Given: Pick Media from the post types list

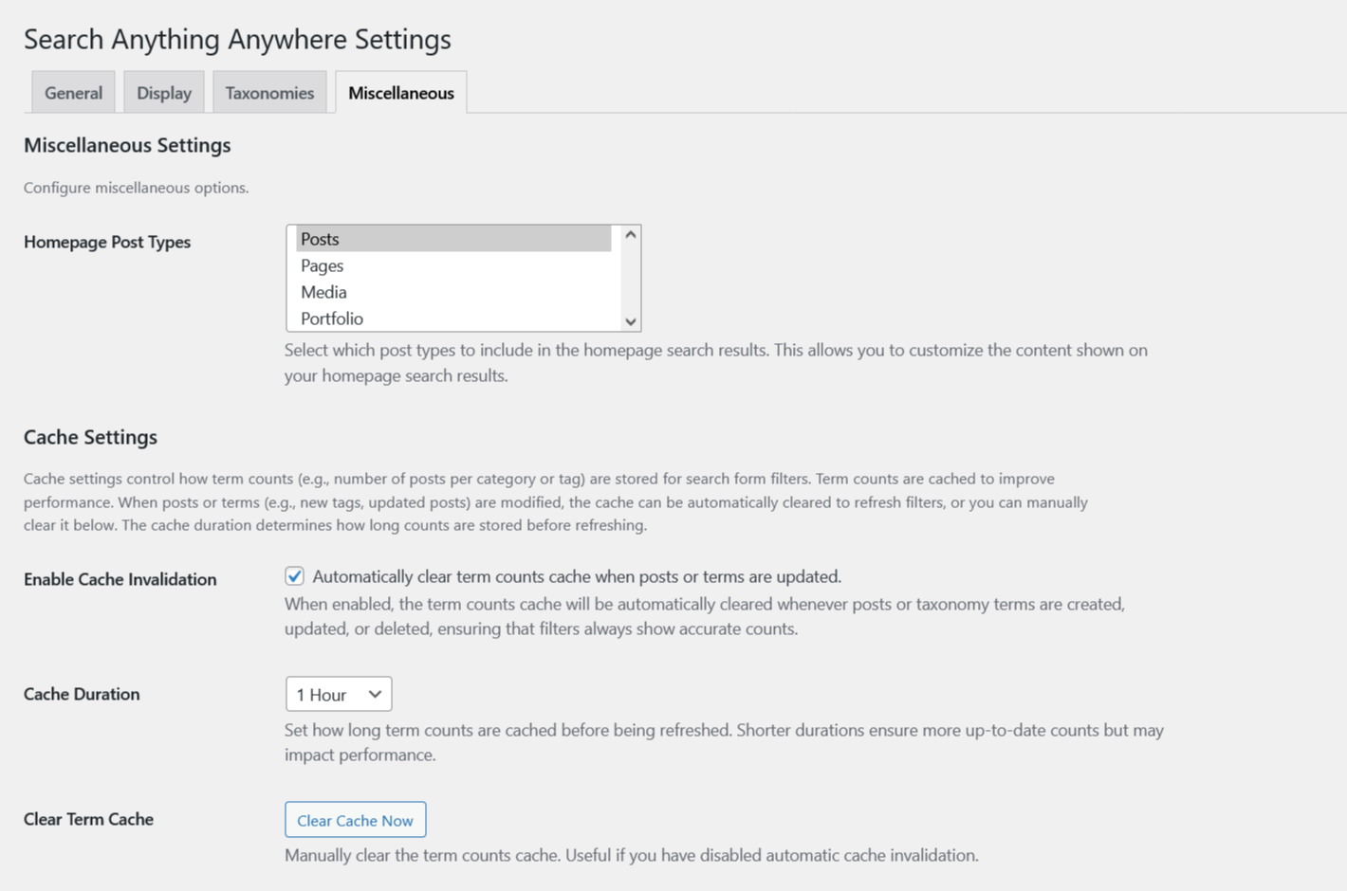Looking at the screenshot, I should [x=453, y=292].
